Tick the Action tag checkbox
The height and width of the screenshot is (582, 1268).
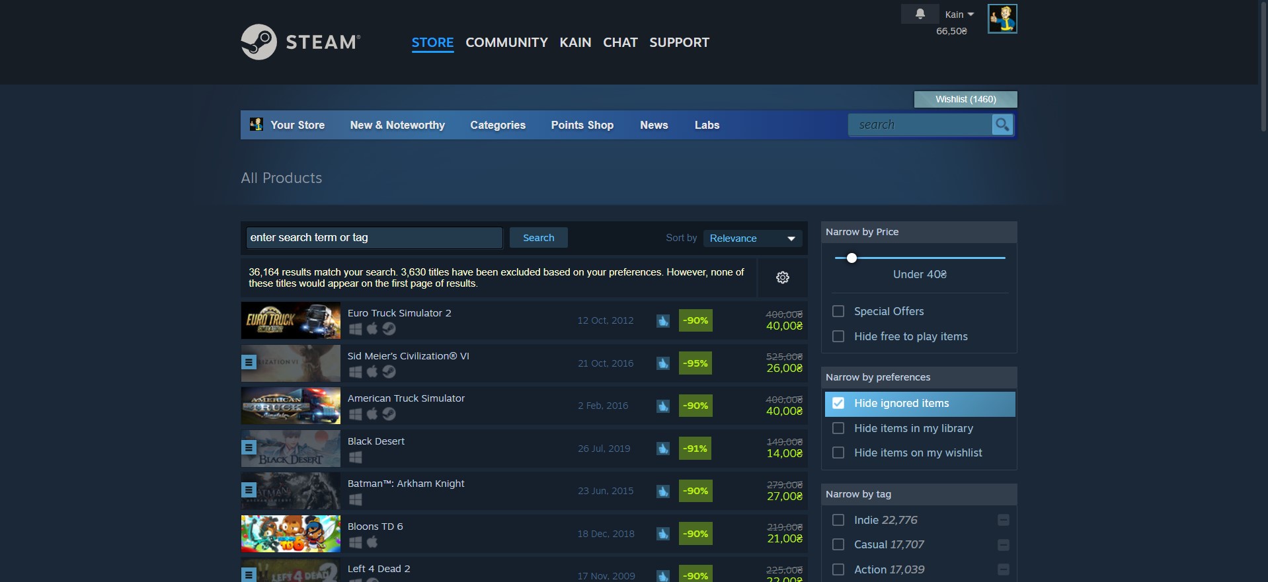click(838, 569)
